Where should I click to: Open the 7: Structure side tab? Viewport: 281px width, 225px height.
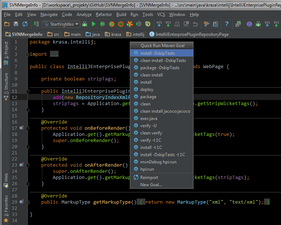pyautogui.click(x=6, y=83)
